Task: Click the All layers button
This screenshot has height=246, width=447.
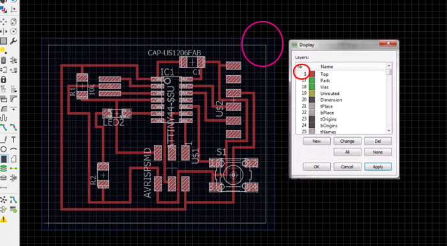Action: (347, 152)
